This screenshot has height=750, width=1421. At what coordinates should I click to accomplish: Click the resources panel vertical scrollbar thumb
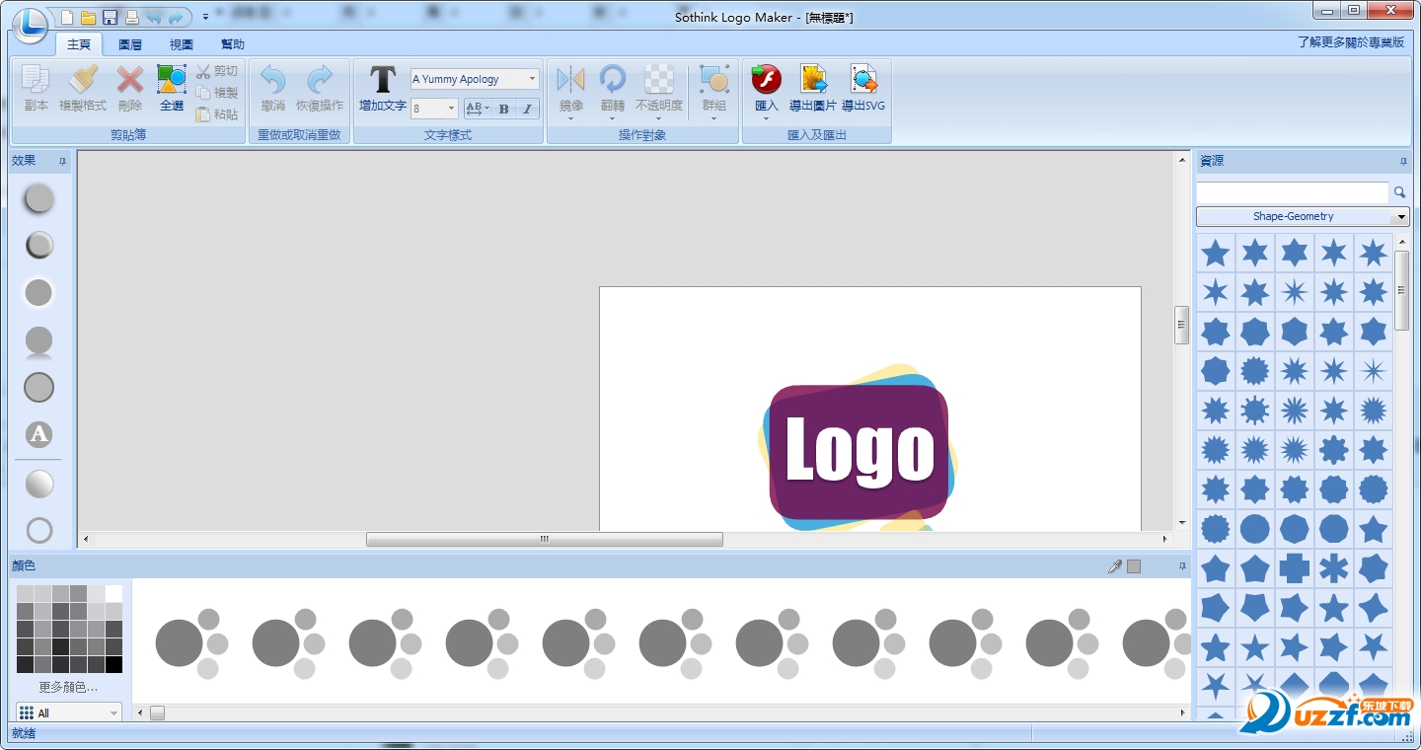point(1402,290)
